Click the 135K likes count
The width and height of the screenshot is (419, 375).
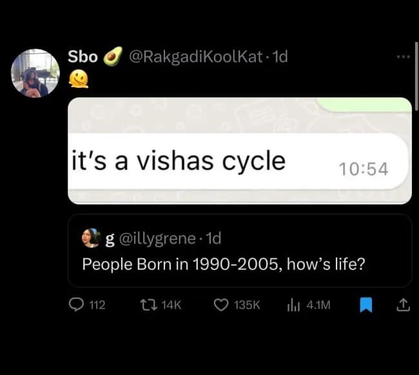click(246, 305)
